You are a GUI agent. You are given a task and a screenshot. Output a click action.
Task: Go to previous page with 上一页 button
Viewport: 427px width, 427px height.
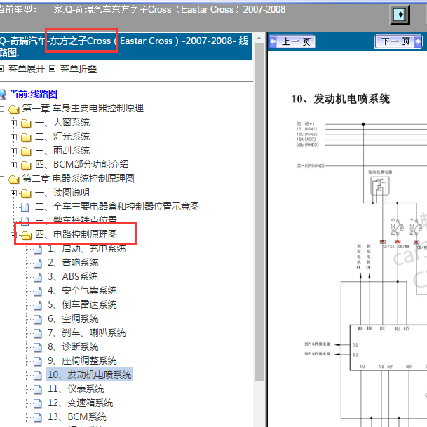tap(292, 41)
